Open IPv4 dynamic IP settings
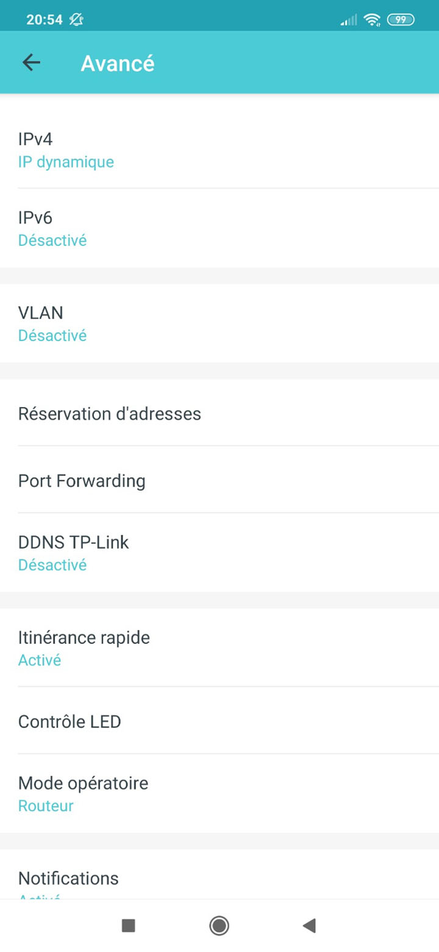 click(x=220, y=150)
